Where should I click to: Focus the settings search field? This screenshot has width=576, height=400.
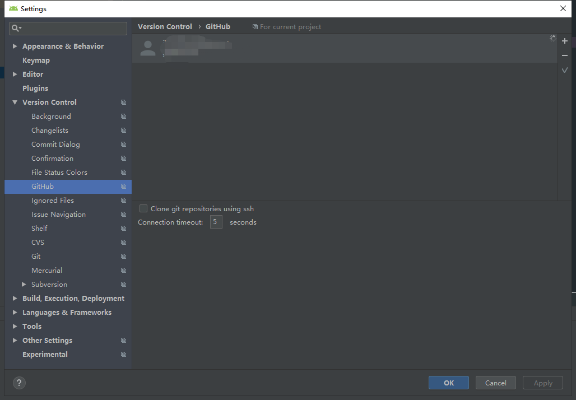click(x=68, y=28)
